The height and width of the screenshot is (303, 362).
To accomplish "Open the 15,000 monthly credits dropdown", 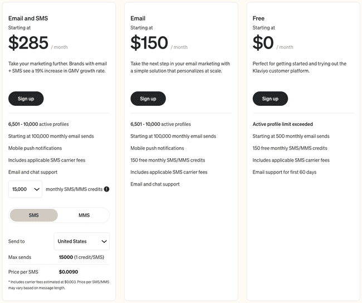I will click(x=26, y=189).
